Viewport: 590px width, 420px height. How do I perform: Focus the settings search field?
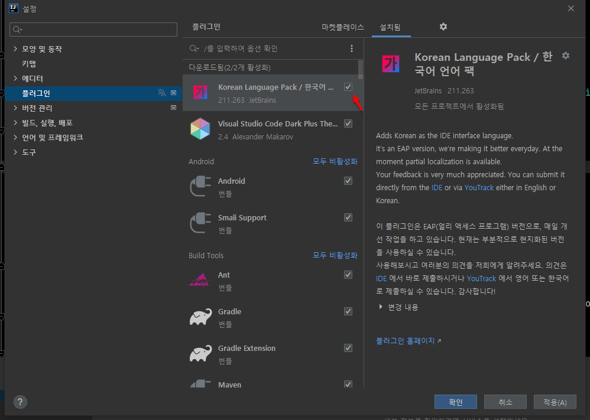coord(93,30)
